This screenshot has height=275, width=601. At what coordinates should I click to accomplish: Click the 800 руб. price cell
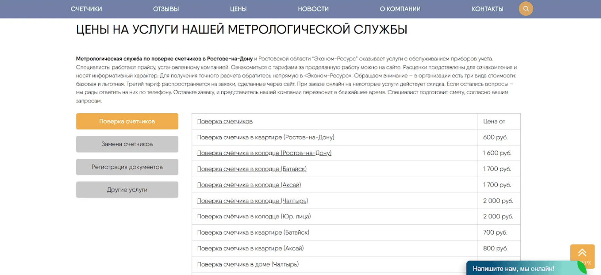coord(499,249)
